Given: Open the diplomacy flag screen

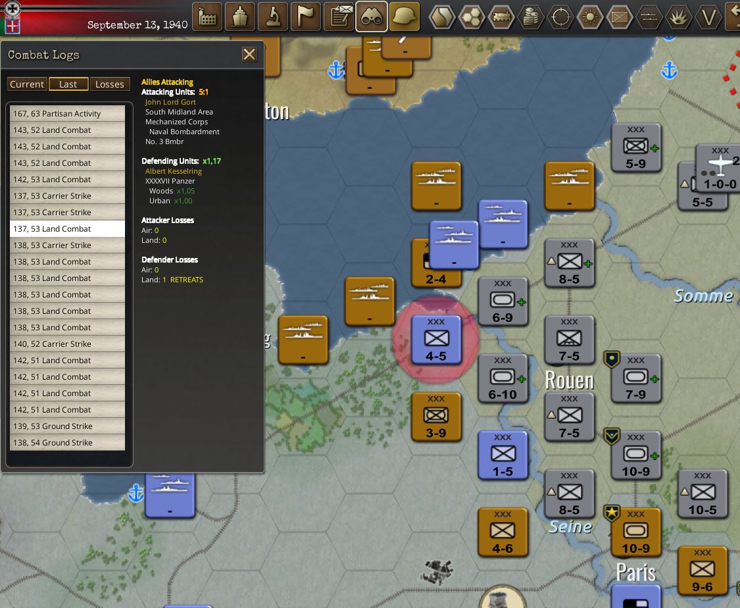Looking at the screenshot, I should tap(306, 16).
